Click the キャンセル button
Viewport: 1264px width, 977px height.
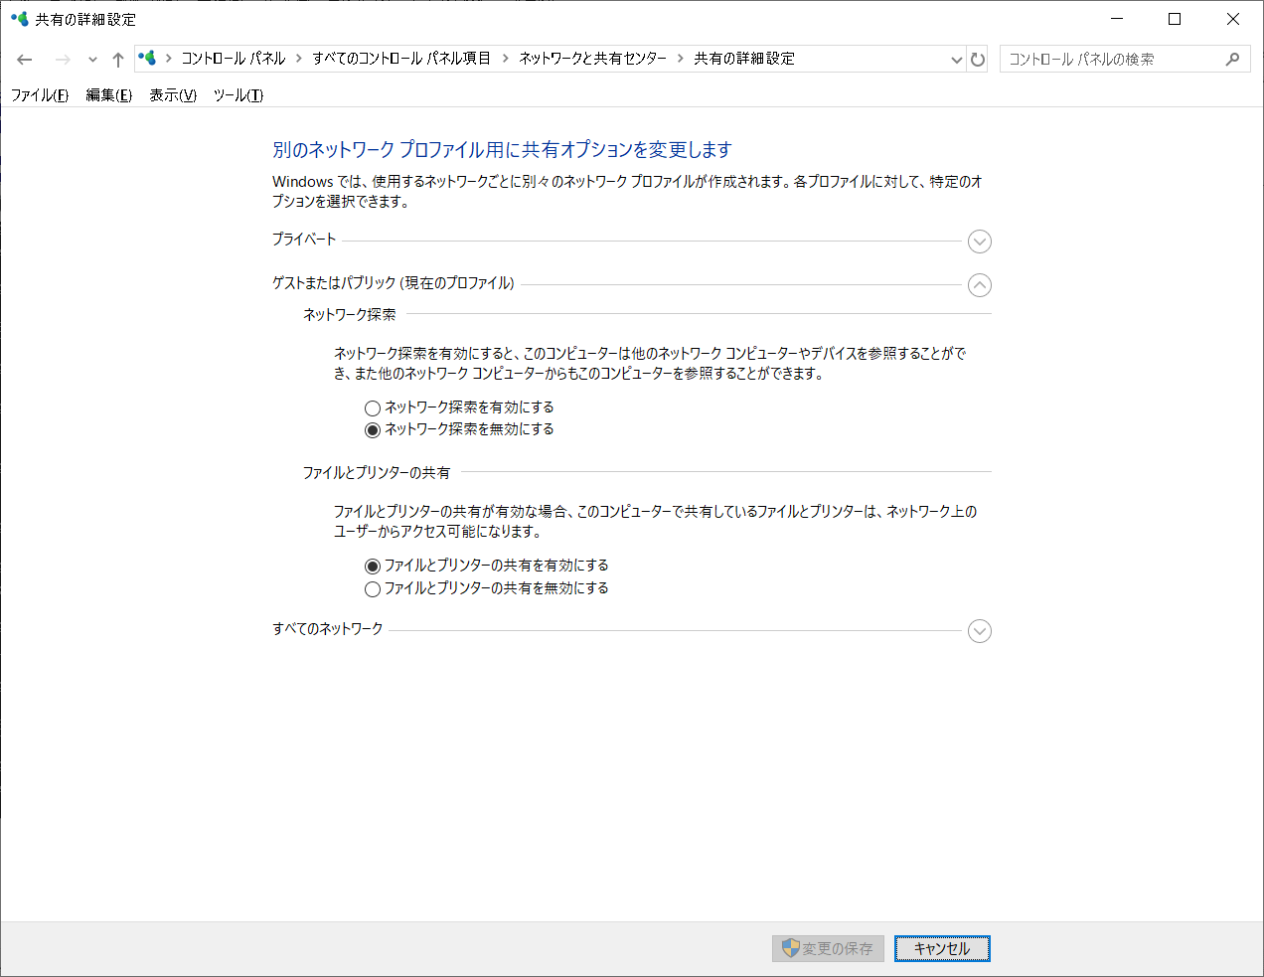[x=941, y=948]
